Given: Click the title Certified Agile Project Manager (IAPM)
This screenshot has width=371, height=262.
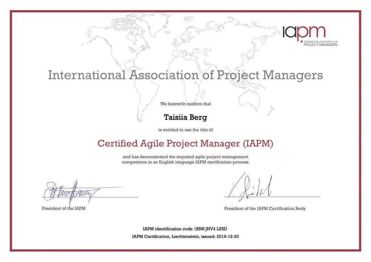Looking at the screenshot, I should [185, 143].
